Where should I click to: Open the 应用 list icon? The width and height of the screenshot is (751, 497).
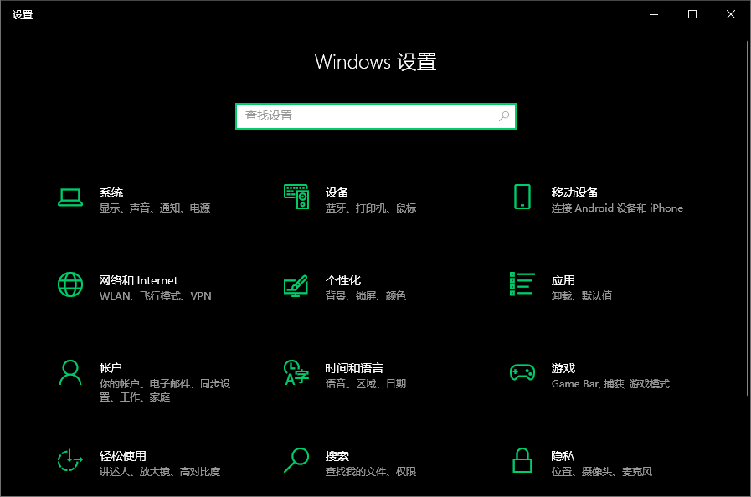coord(522,284)
